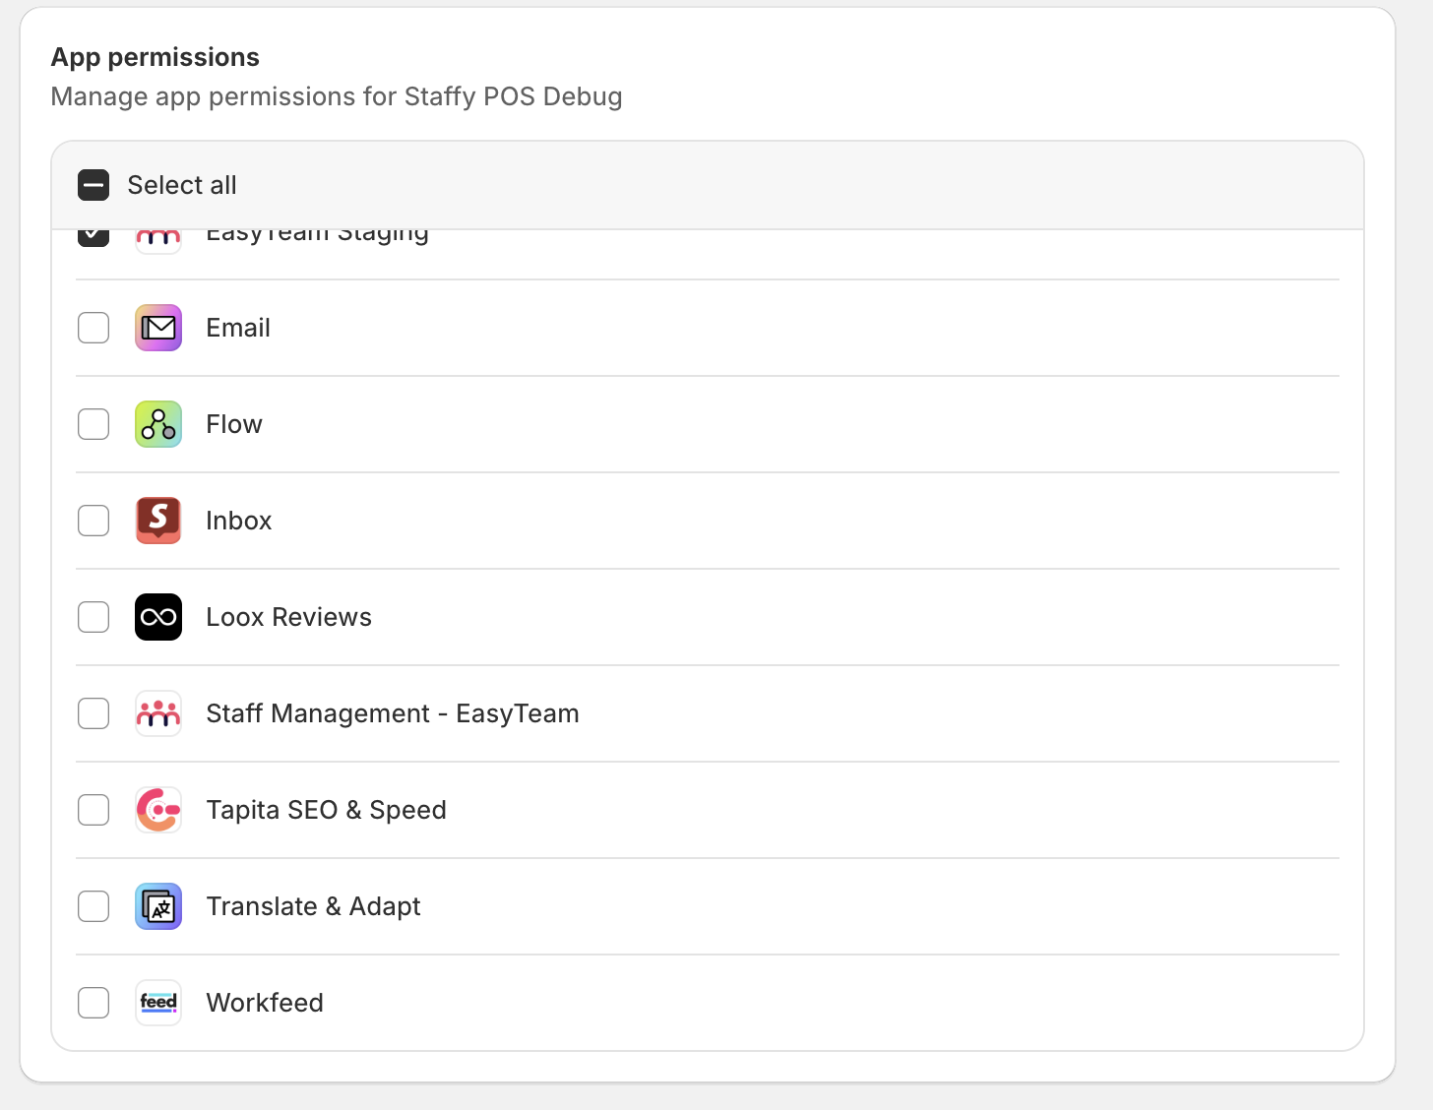The width and height of the screenshot is (1433, 1110).
Task: Click the Select all label text
Action: pyautogui.click(x=182, y=185)
